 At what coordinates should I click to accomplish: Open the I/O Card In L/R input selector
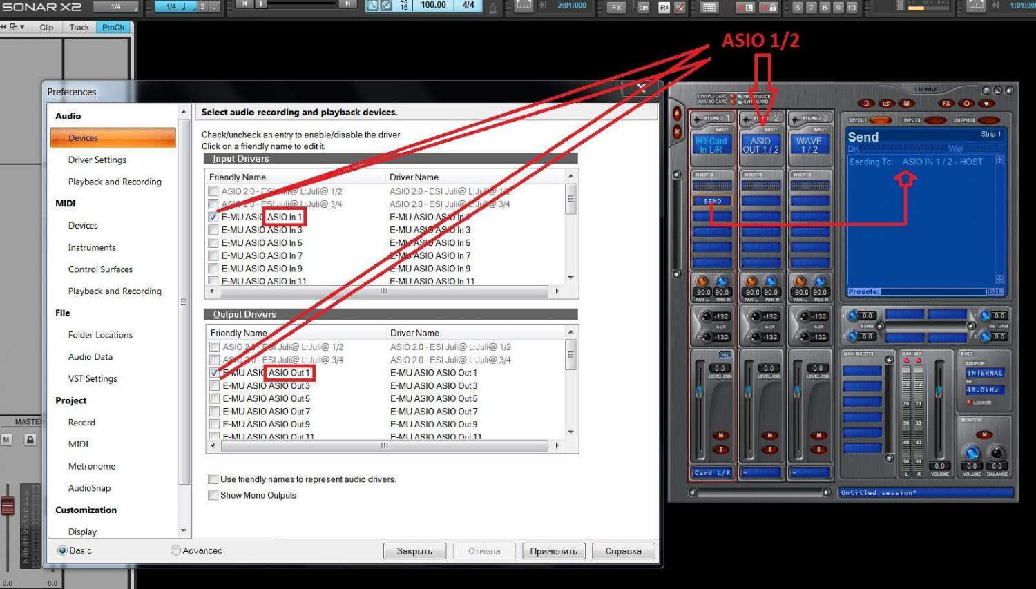coord(711,144)
